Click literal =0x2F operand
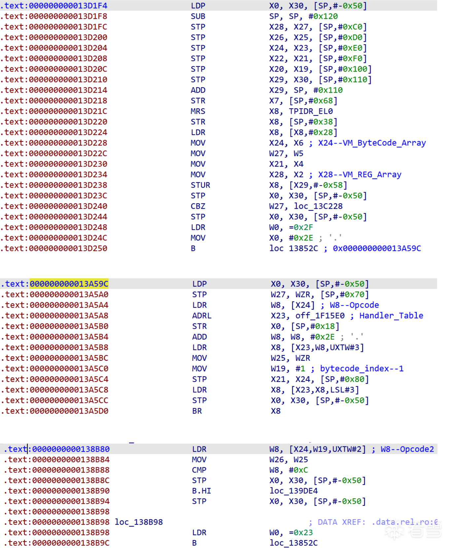 point(301,227)
